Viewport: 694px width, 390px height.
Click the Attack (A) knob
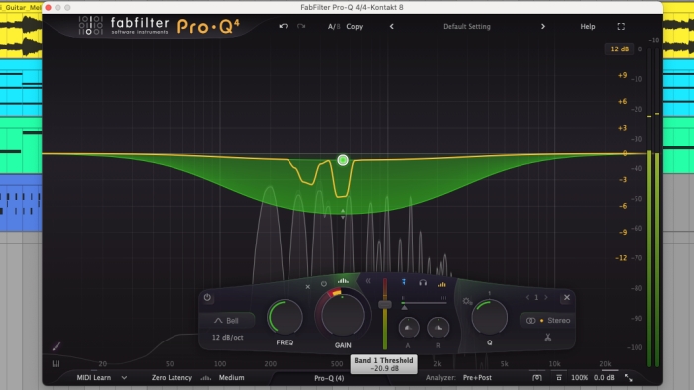408,328
